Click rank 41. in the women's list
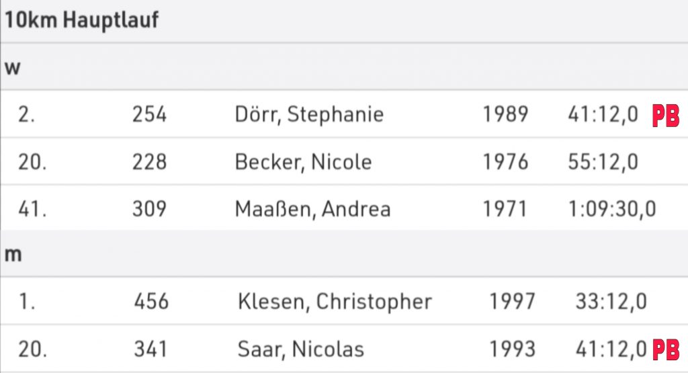The width and height of the screenshot is (688, 373). [x=32, y=208]
